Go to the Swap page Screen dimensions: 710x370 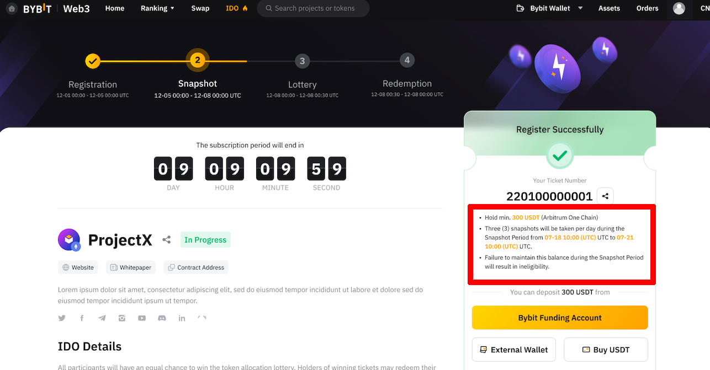[200, 8]
